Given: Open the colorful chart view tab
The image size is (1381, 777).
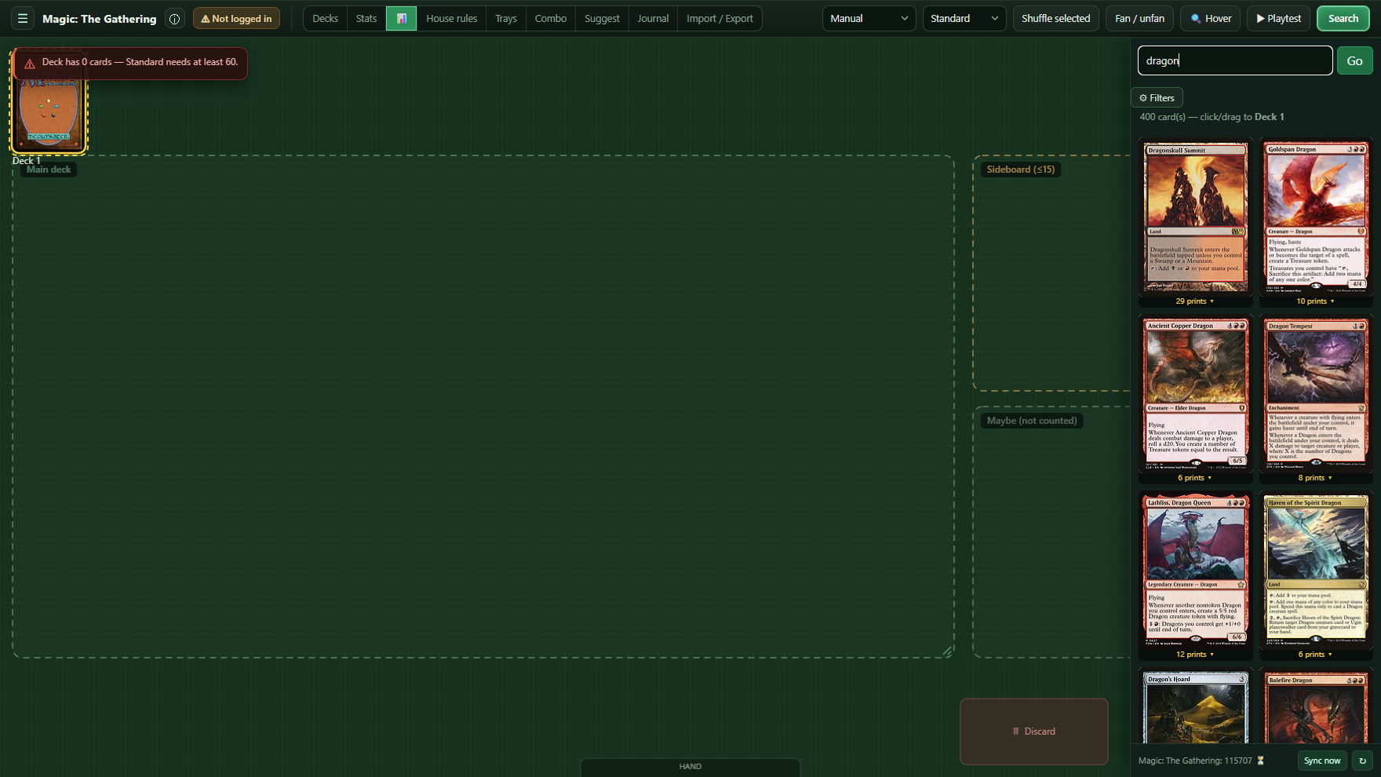Looking at the screenshot, I should [401, 18].
